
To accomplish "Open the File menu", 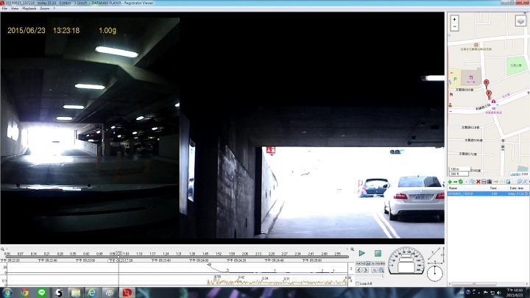I will pyautogui.click(x=4, y=8).
